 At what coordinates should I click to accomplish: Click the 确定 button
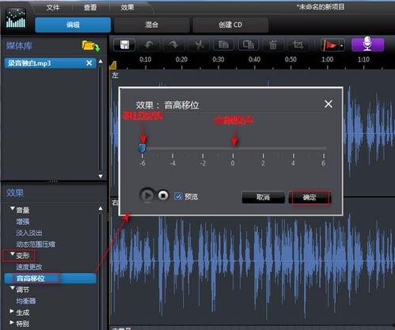coord(310,197)
